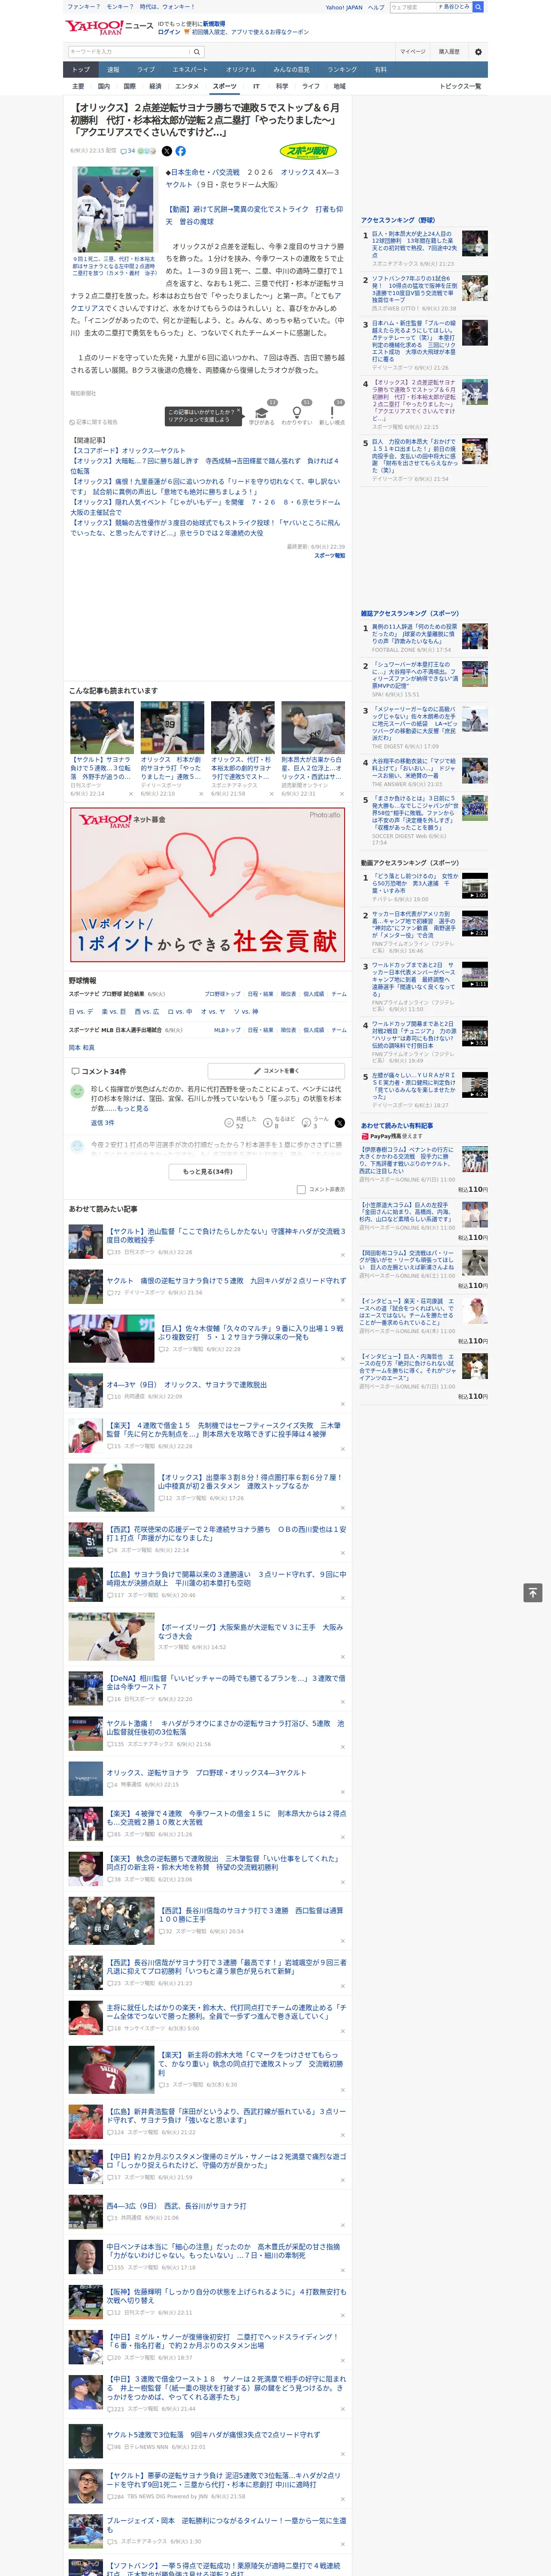Image resolution: width=551 pixels, height=2576 pixels.
Task: Select the 経済 category
Action: click(155, 86)
